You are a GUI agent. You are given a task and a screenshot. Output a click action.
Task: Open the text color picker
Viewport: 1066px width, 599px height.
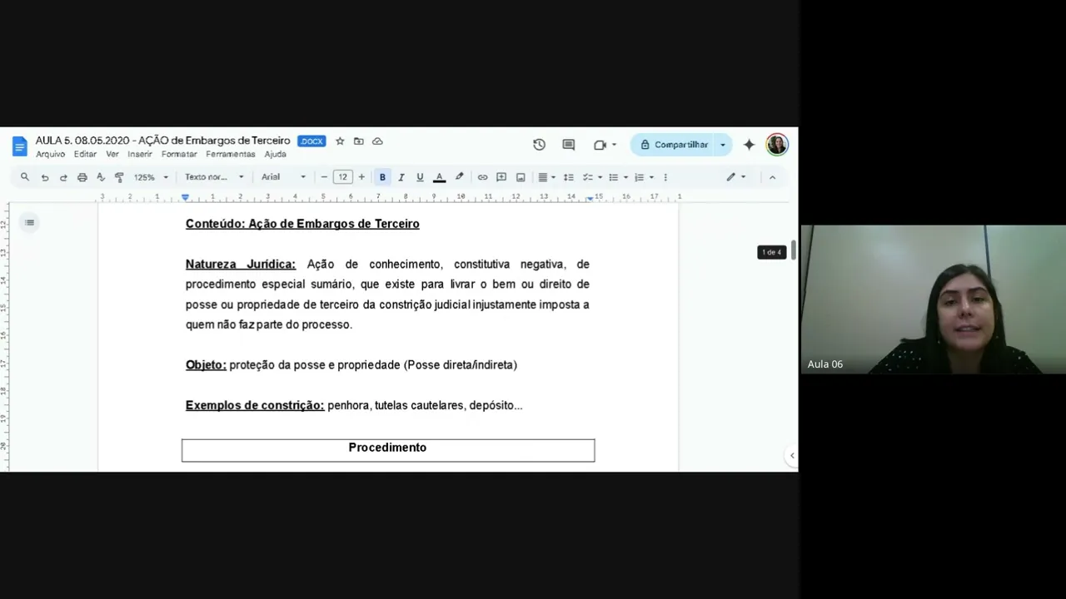439,177
